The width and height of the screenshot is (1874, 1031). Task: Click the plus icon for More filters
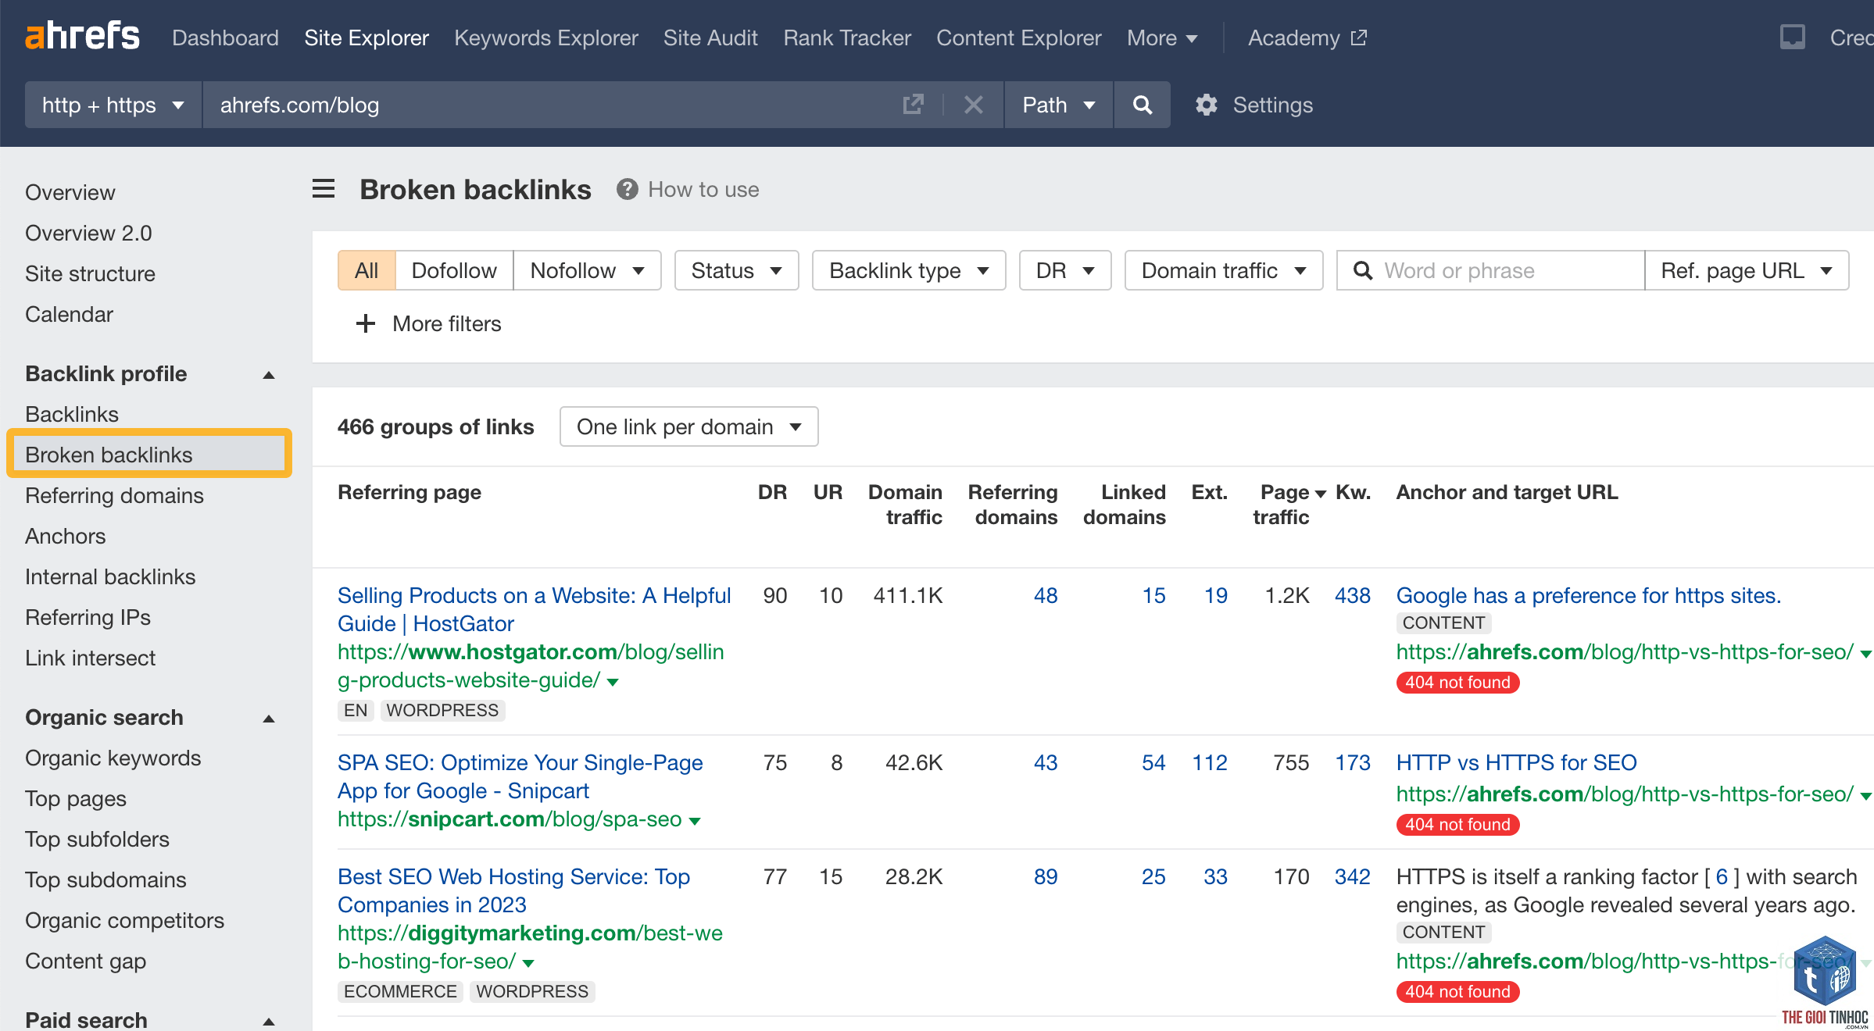(366, 323)
